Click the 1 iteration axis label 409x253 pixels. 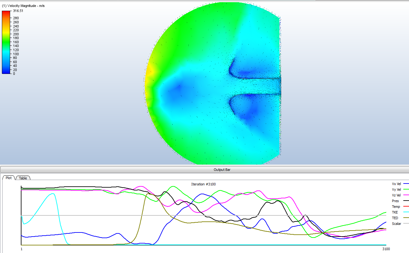[x=21, y=249]
